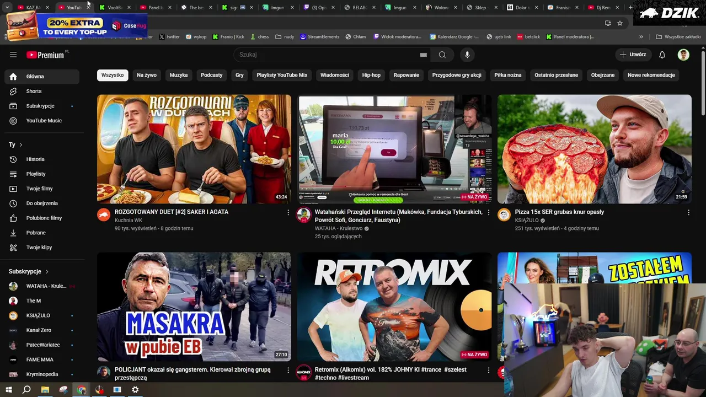The width and height of the screenshot is (706, 397).
Task: Open File Explorer from the taskbar
Action: [45, 390]
